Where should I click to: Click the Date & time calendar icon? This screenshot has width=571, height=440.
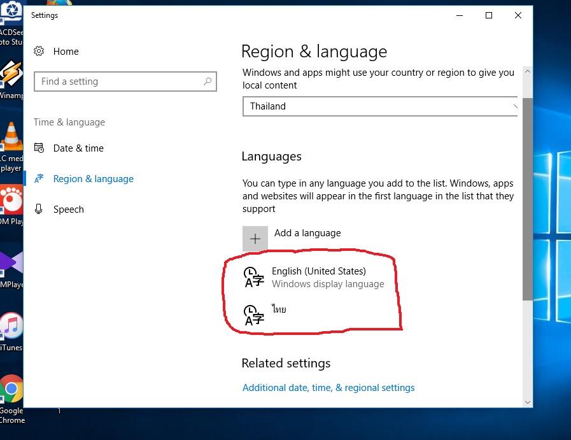[39, 148]
